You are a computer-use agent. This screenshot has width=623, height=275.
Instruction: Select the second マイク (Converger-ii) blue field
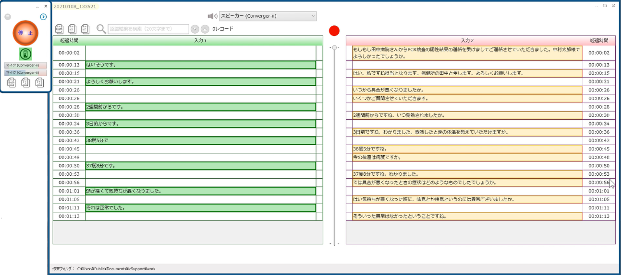coord(25,73)
